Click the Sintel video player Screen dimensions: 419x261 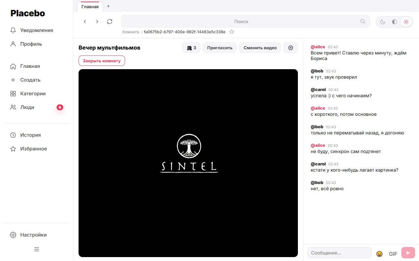(188, 163)
